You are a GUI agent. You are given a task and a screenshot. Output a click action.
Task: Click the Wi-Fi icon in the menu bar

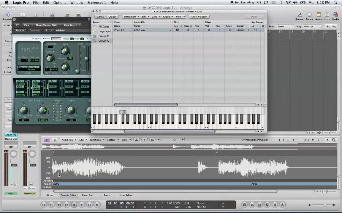[288, 3]
